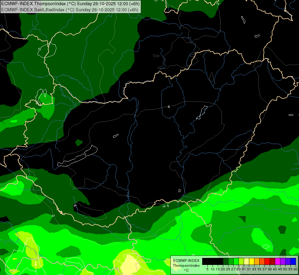This screenshot has width=299, height=275.
Task: Select the dark green 20–25 legend swatch
Action: tap(226, 261)
